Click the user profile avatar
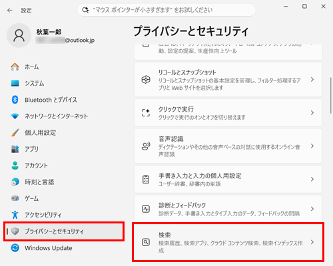 pos(19,35)
